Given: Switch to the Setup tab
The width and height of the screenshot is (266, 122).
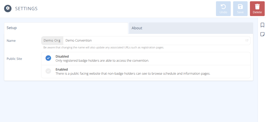Looking at the screenshot, I should tap(66, 28).
